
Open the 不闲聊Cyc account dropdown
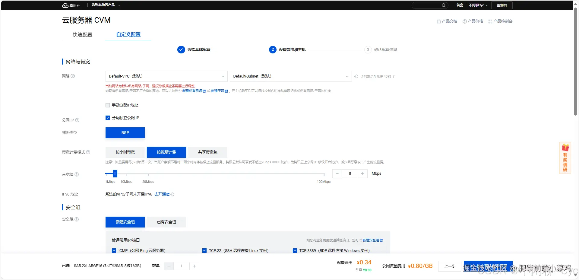[478, 5]
